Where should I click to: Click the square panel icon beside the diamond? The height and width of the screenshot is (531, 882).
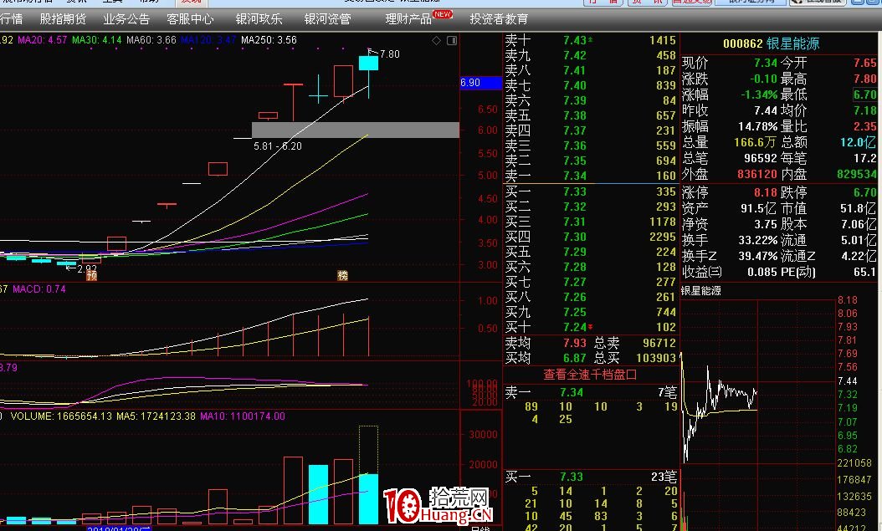coord(452,40)
